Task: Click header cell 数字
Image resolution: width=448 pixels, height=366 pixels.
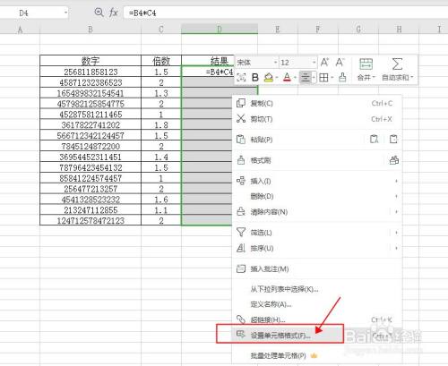Action: point(90,61)
